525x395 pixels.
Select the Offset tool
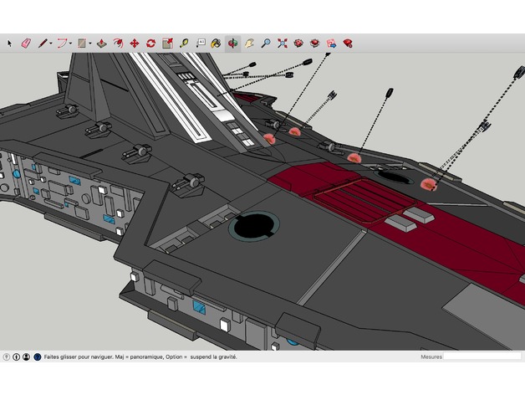(118, 43)
